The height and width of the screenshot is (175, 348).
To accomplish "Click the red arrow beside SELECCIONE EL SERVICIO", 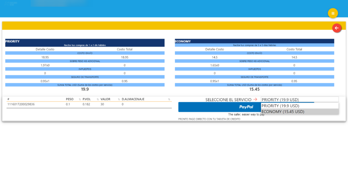I will [255, 100].
